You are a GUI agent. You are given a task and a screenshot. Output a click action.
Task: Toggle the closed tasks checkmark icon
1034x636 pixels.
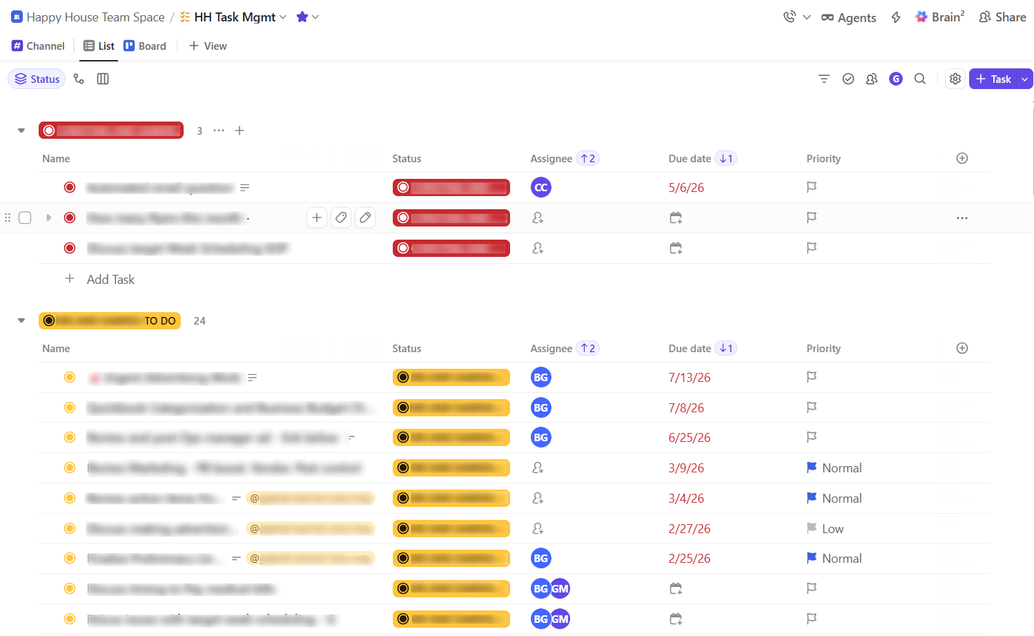(x=848, y=79)
